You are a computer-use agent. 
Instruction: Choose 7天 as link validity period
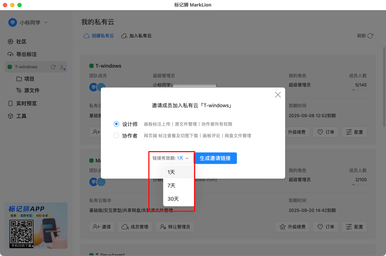172,185
